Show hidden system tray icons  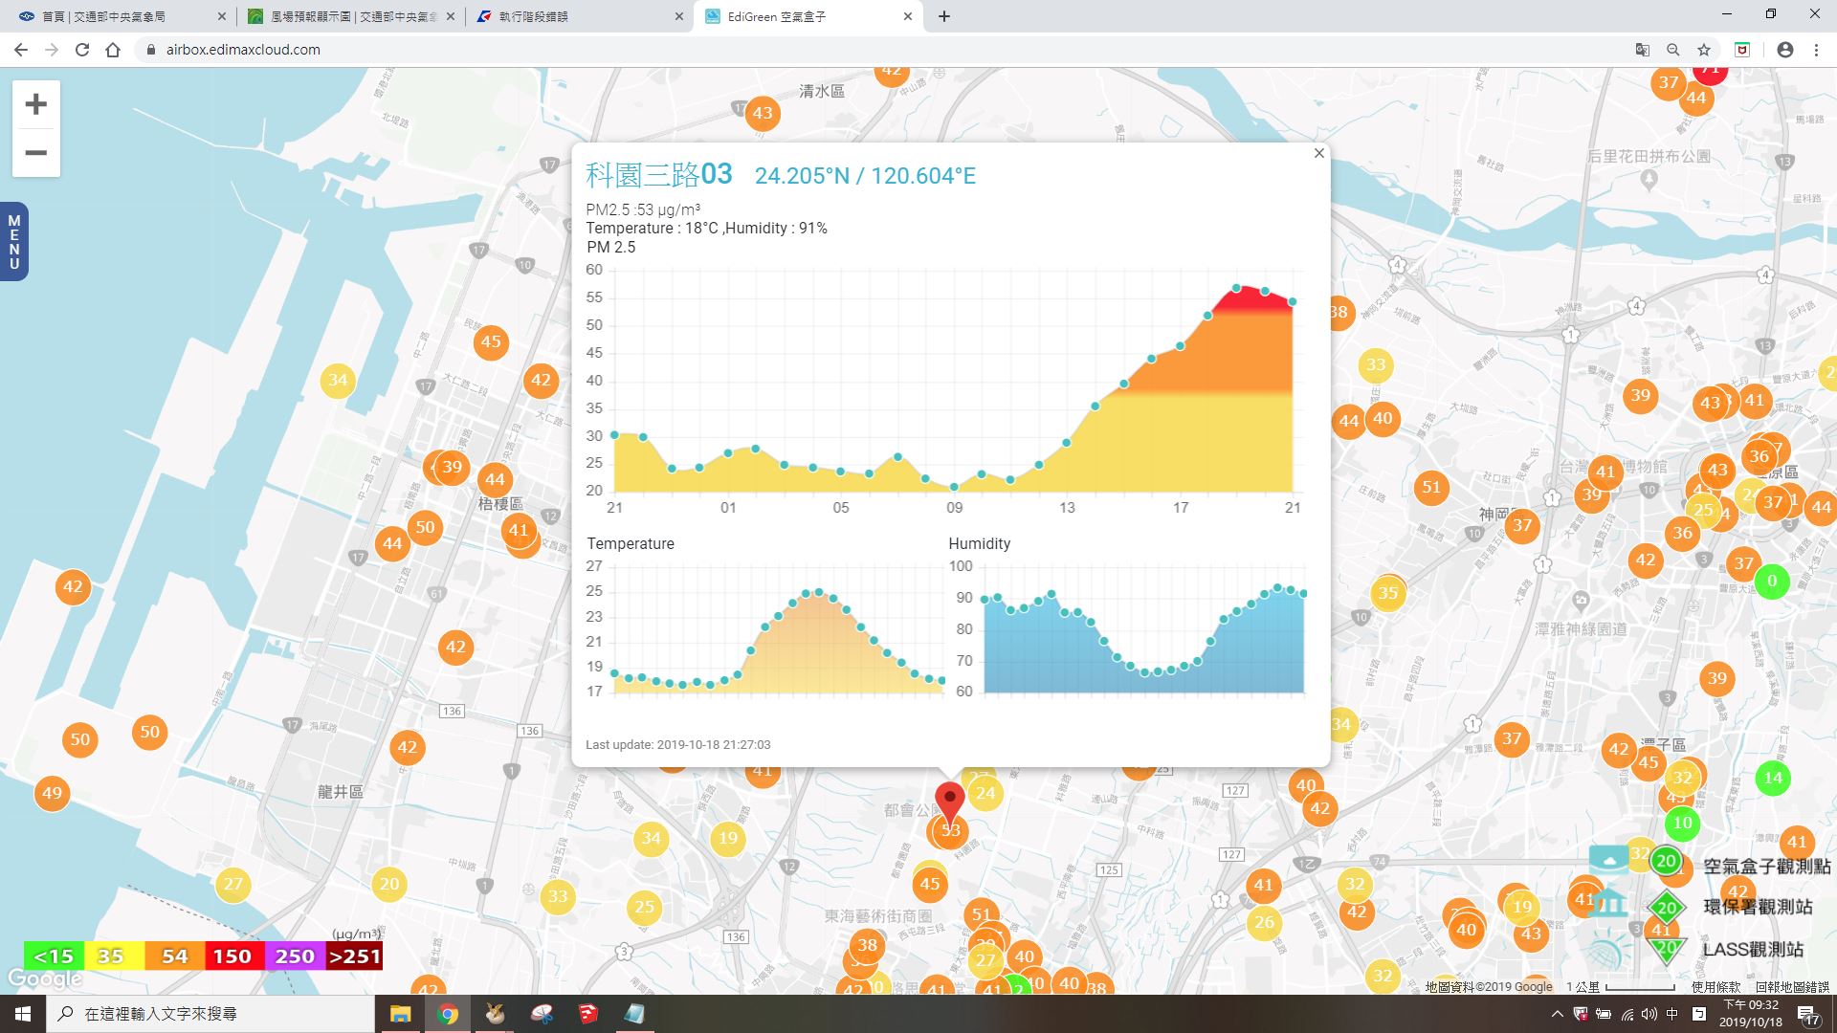click(x=1557, y=1014)
